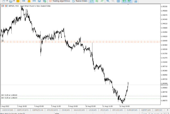Viewport: 170px width, 114px height.
Task: Switch chart to bar chart display
Action: click(92, 1)
